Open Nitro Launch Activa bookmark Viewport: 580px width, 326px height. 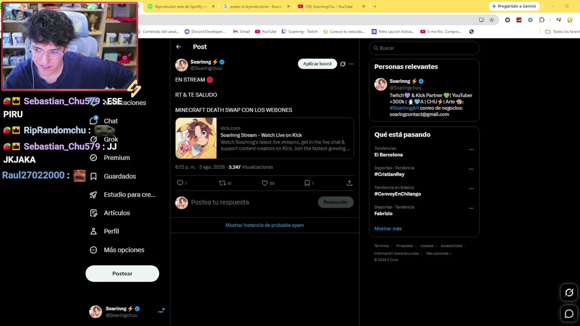pos(392,32)
